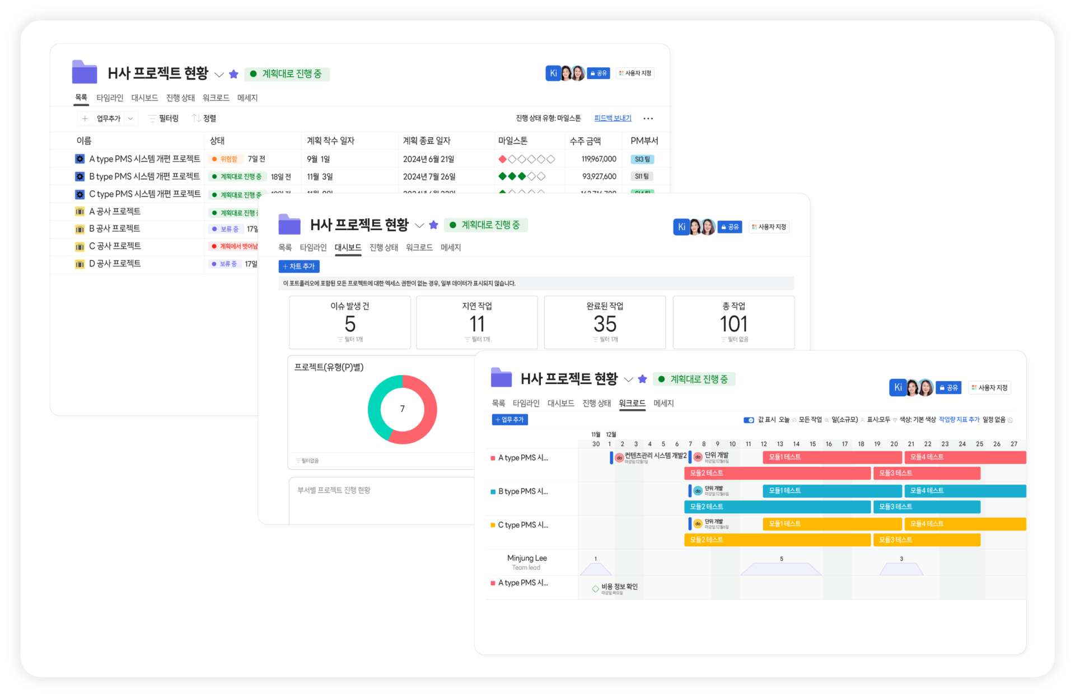Open the 진행 상태 tab in dashboard window
Viewport: 1075px width, 698px height.
(384, 247)
